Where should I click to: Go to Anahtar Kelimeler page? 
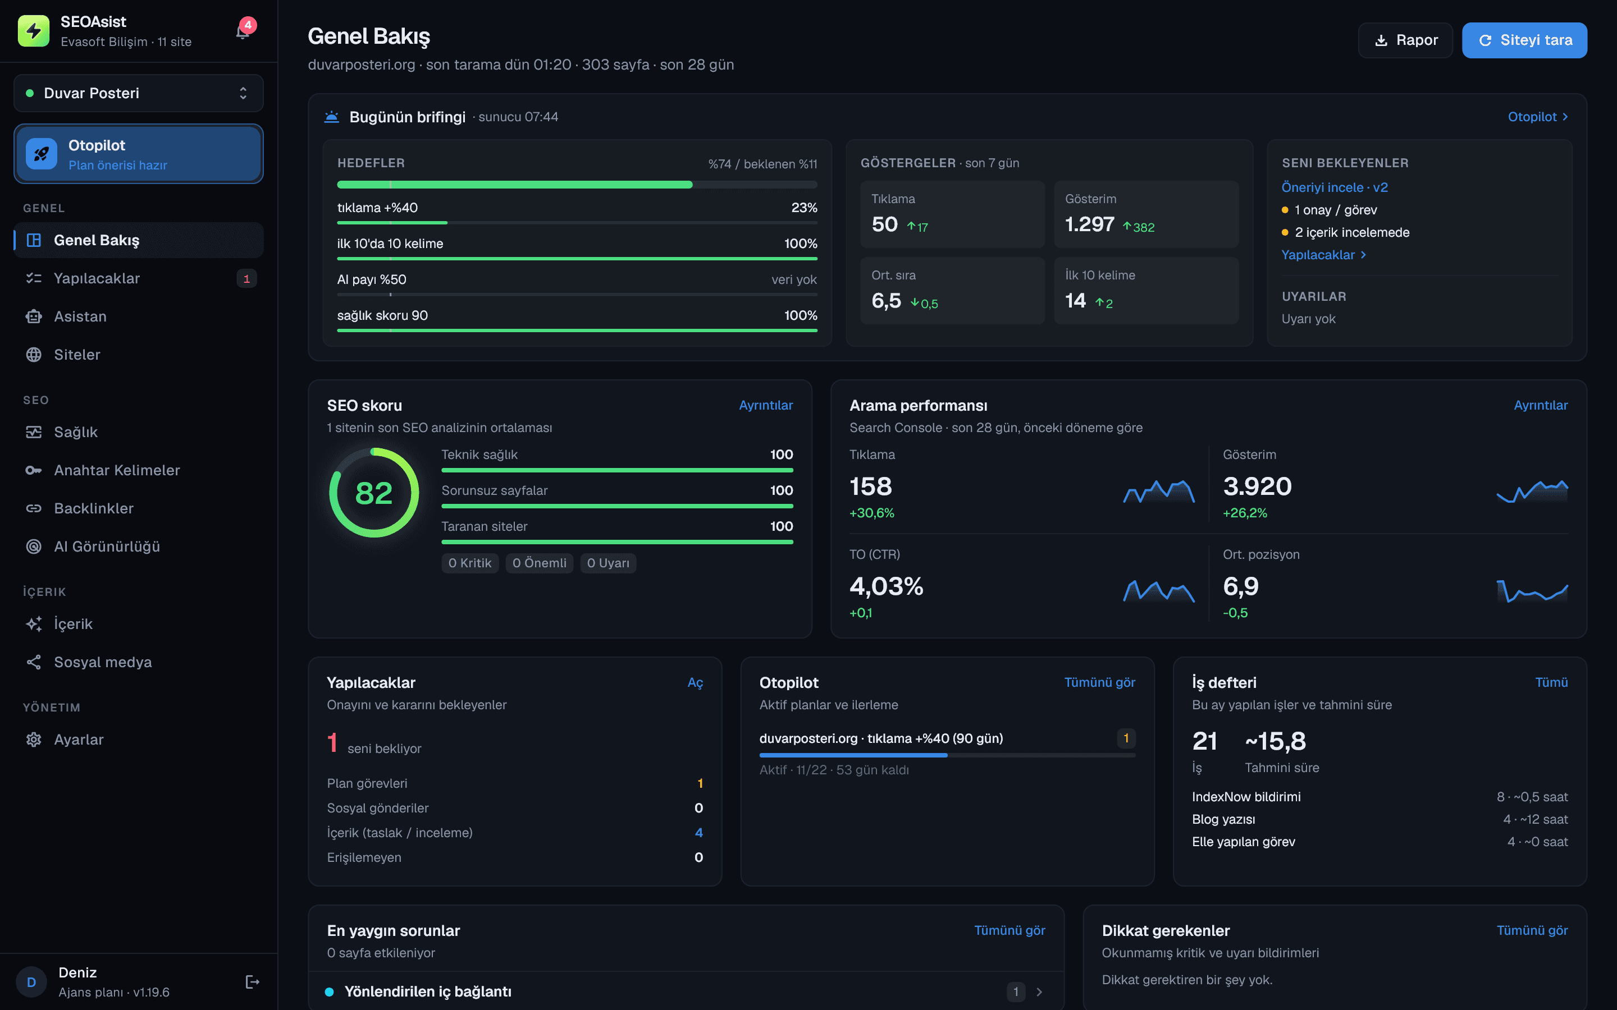click(x=138, y=470)
